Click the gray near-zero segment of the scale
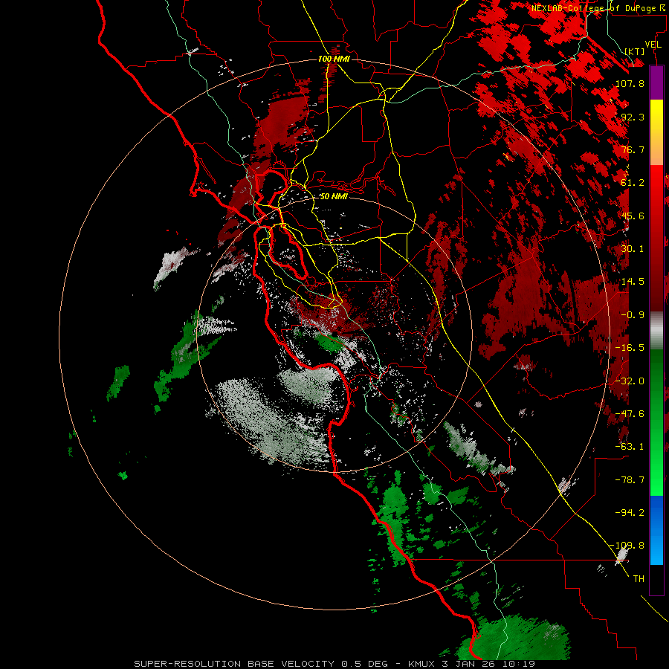669x669 pixels. pyautogui.click(x=656, y=331)
